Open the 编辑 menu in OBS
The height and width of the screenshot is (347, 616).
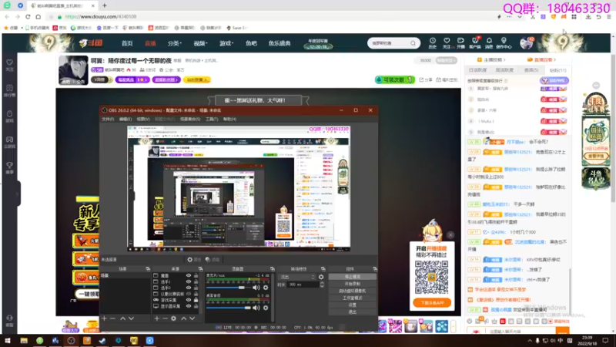[x=126, y=119]
